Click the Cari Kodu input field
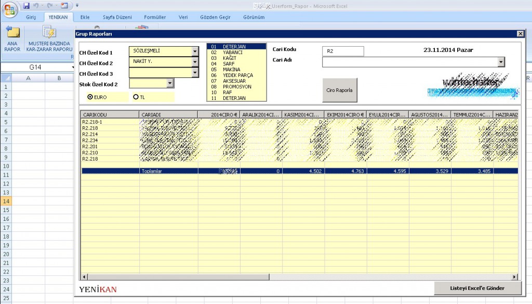The height and width of the screenshot is (304, 532). 343,51
